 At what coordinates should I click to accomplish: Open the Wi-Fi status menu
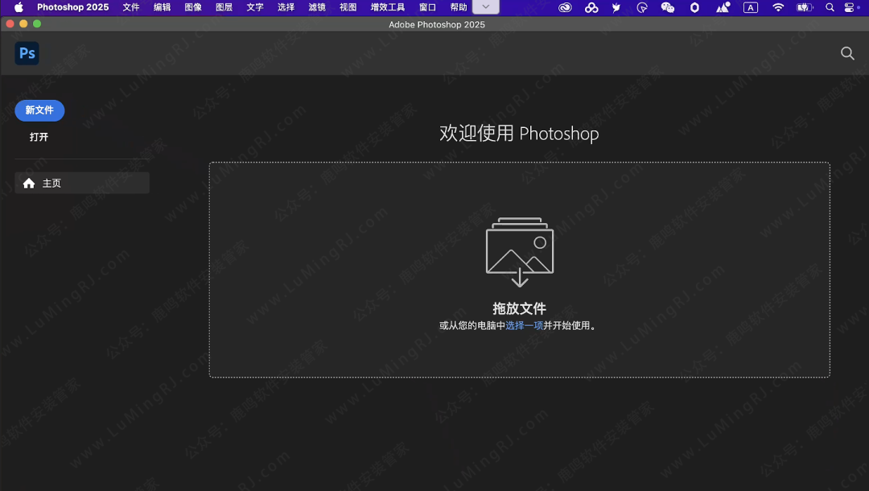coord(778,7)
